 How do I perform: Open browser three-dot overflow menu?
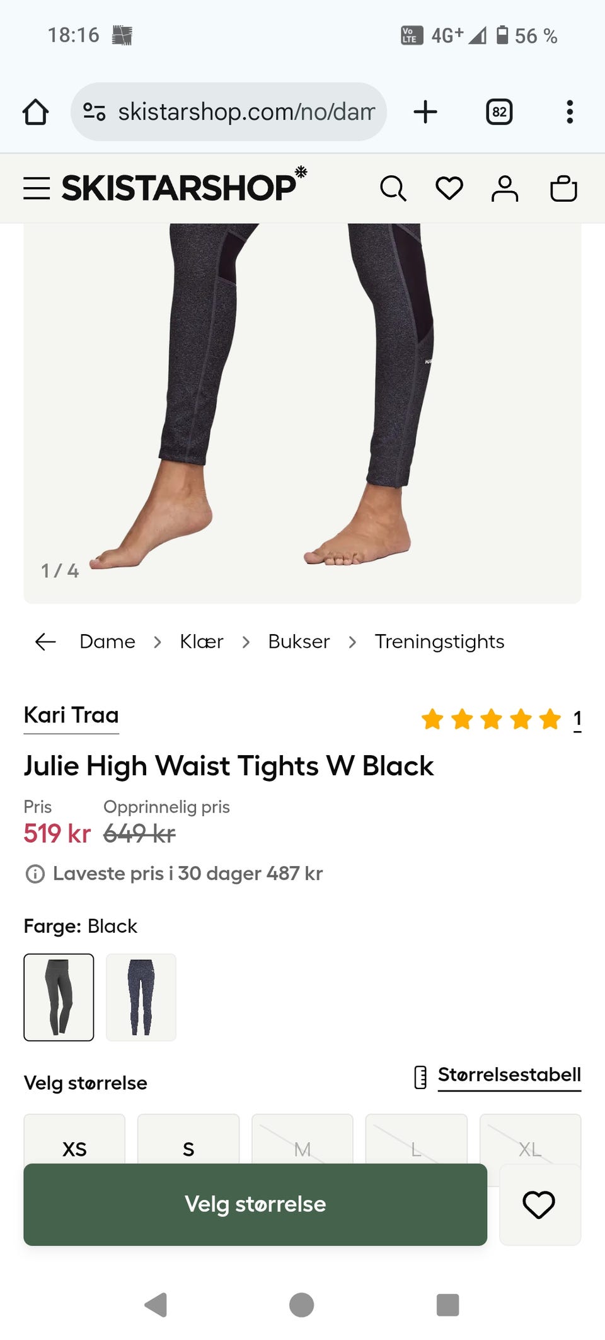[570, 112]
